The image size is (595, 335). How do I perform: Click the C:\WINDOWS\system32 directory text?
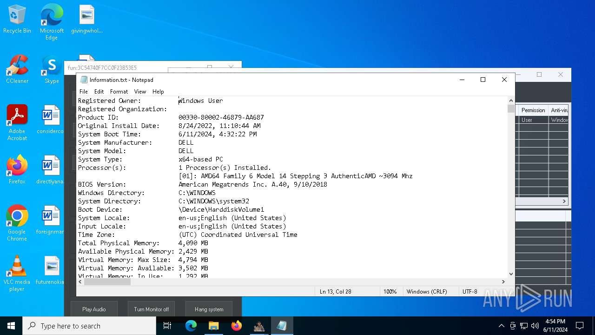point(214,201)
